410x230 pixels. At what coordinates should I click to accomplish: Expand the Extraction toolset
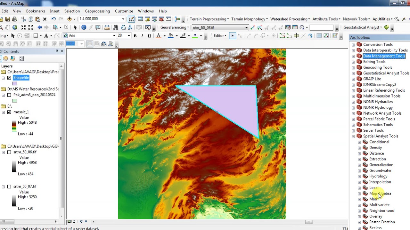click(359, 159)
